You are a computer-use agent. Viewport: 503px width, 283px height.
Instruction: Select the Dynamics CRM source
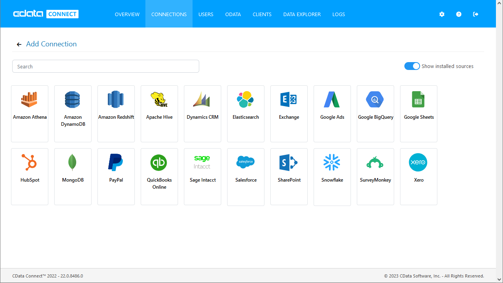click(202, 114)
